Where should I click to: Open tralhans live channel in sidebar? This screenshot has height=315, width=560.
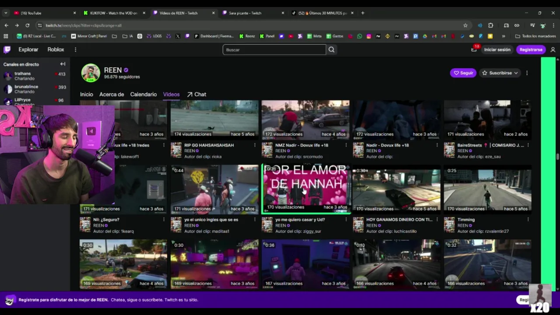(35, 76)
